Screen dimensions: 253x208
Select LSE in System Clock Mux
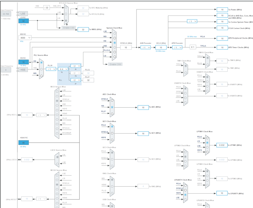coord(114,33)
